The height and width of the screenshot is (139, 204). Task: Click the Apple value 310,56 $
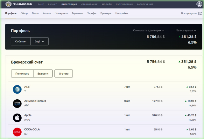157,115
